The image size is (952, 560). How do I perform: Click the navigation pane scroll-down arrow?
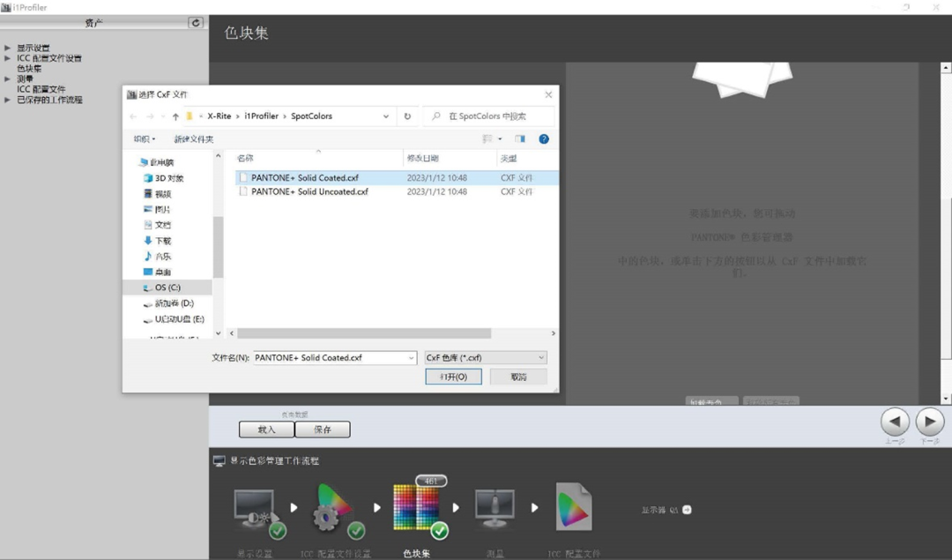218,332
